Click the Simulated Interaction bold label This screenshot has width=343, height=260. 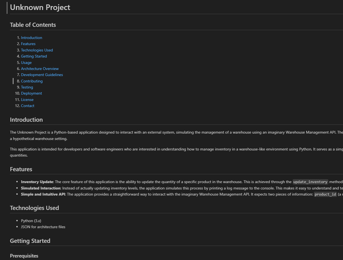point(41,188)
